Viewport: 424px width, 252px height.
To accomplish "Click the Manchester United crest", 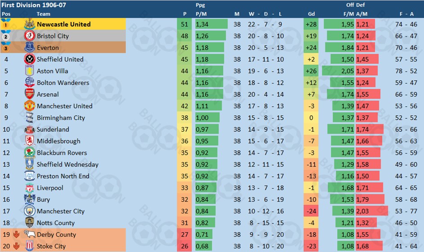I will coord(30,106).
